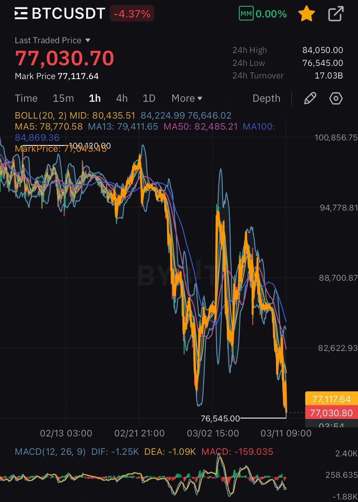Tap the BTCUSDT symbol name

[69, 14]
